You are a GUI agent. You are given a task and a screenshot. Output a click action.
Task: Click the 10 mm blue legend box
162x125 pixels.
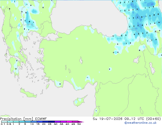coord(34,122)
